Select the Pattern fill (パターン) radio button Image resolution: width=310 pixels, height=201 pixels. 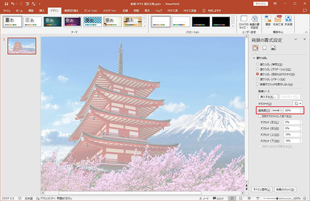[x=257, y=79]
